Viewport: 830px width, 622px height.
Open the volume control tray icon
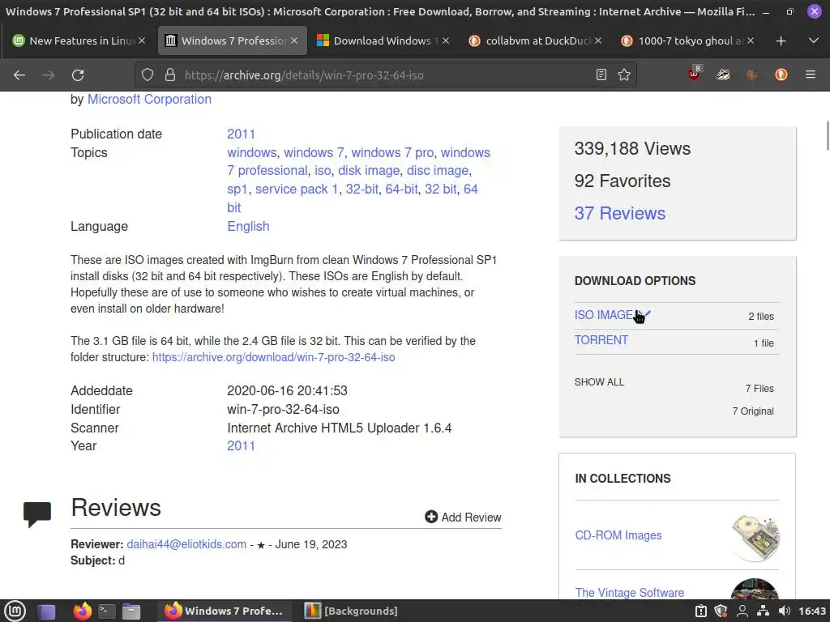coord(785,611)
